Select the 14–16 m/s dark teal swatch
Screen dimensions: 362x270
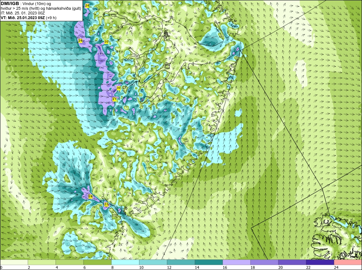tap(209, 262)
